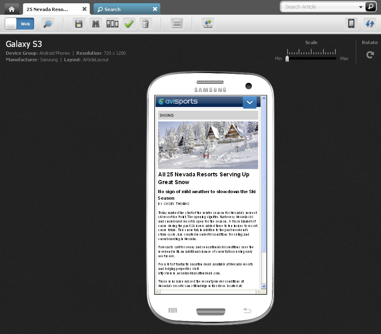Click the phone's center home button
This screenshot has width=381, height=334.
(210, 312)
